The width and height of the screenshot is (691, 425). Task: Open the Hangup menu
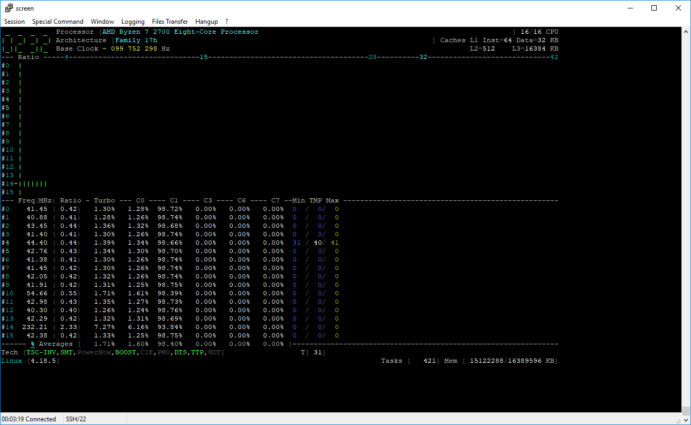[x=206, y=22]
